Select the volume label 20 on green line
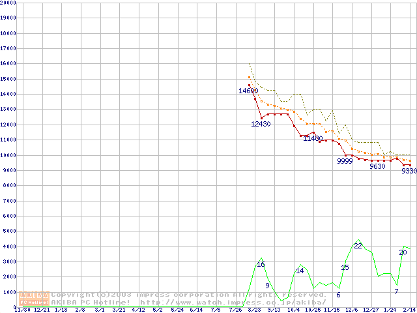The height and width of the screenshot is (313, 417). [403, 252]
